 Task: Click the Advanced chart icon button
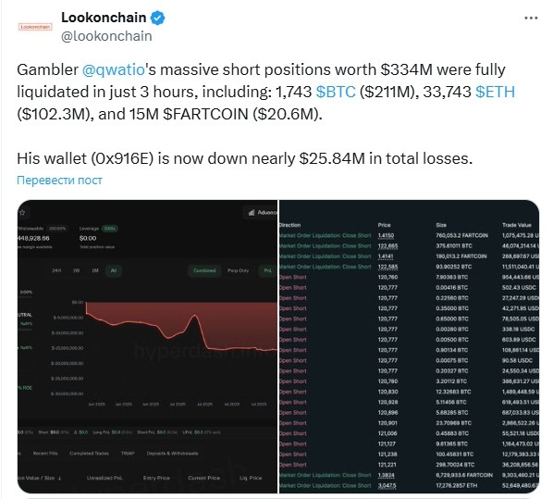261,212
